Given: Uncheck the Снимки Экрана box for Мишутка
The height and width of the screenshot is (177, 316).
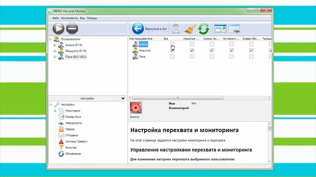Looking at the screenshot, I should point(212,50).
